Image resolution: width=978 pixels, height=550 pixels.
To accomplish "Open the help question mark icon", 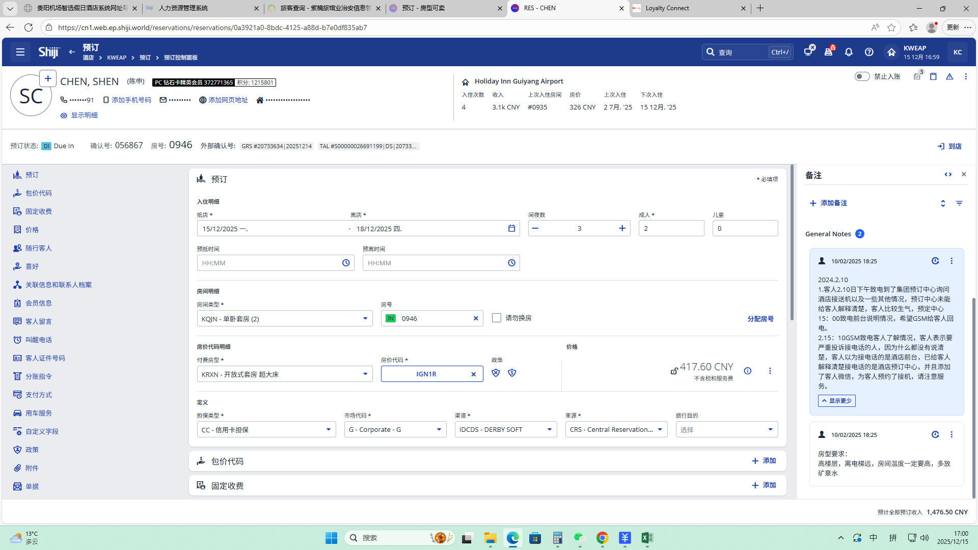I will (869, 52).
